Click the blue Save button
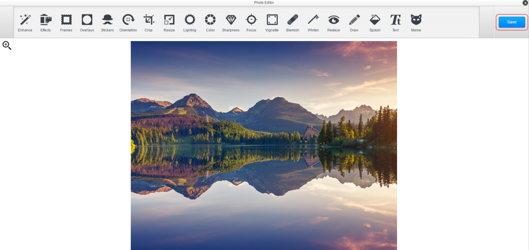This screenshot has height=250, width=529. [x=511, y=22]
